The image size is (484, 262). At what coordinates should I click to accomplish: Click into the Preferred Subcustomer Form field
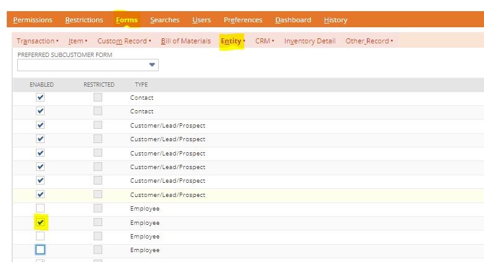[88, 65]
